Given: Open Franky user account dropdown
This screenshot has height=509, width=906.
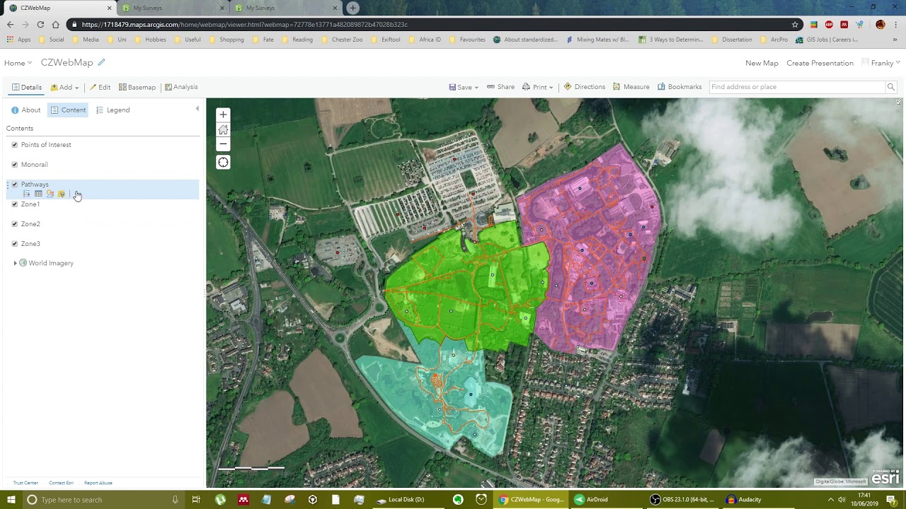Looking at the screenshot, I should point(881,63).
